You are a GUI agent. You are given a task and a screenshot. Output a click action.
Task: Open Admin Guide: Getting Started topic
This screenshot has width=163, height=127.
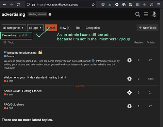coord(22,91)
